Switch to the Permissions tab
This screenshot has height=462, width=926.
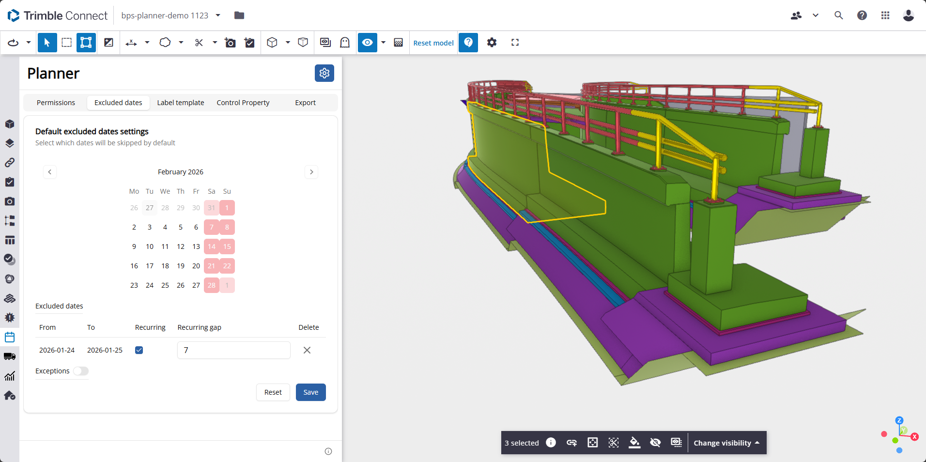coord(56,103)
